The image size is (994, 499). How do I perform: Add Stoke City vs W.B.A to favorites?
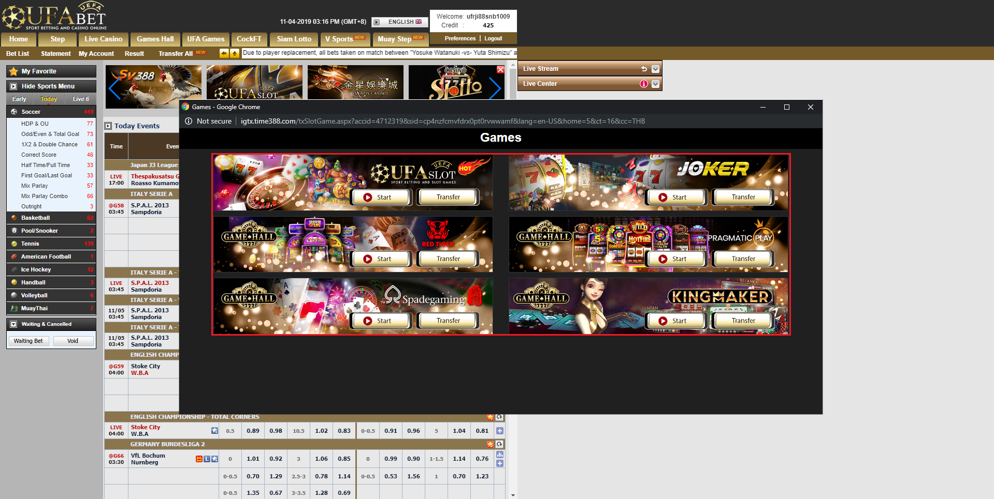(x=214, y=431)
